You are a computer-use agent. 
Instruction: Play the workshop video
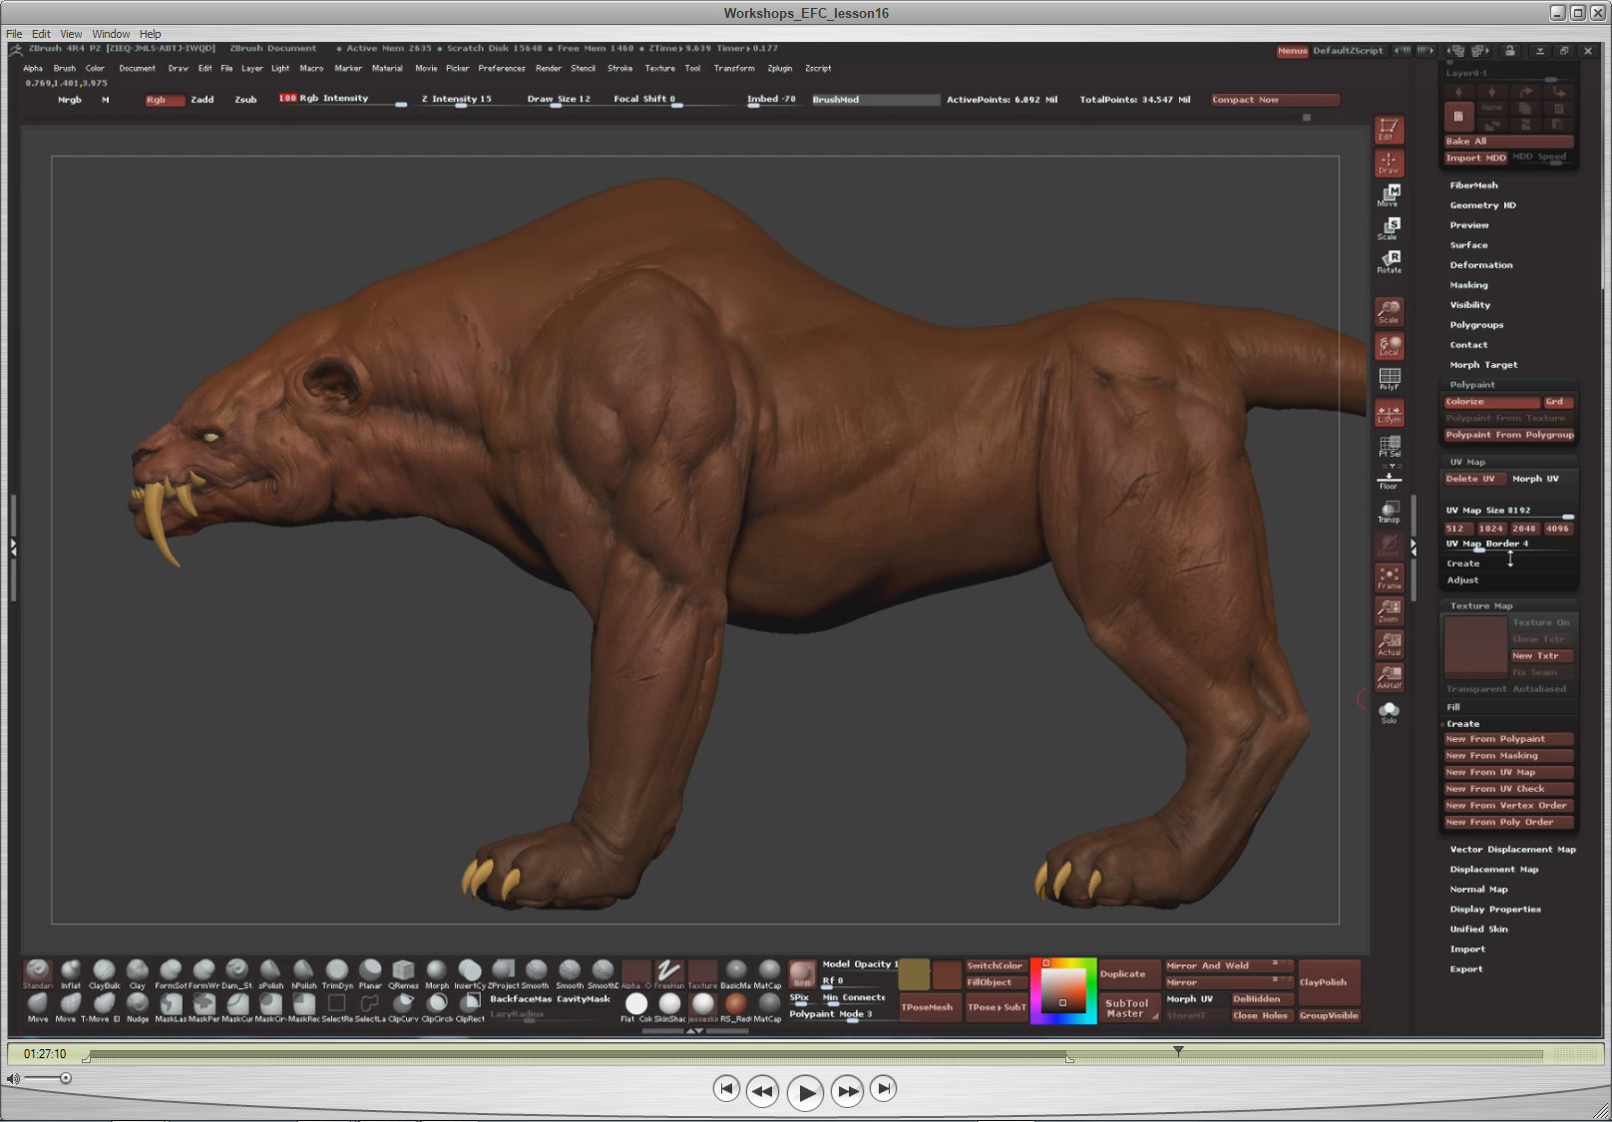805,1093
